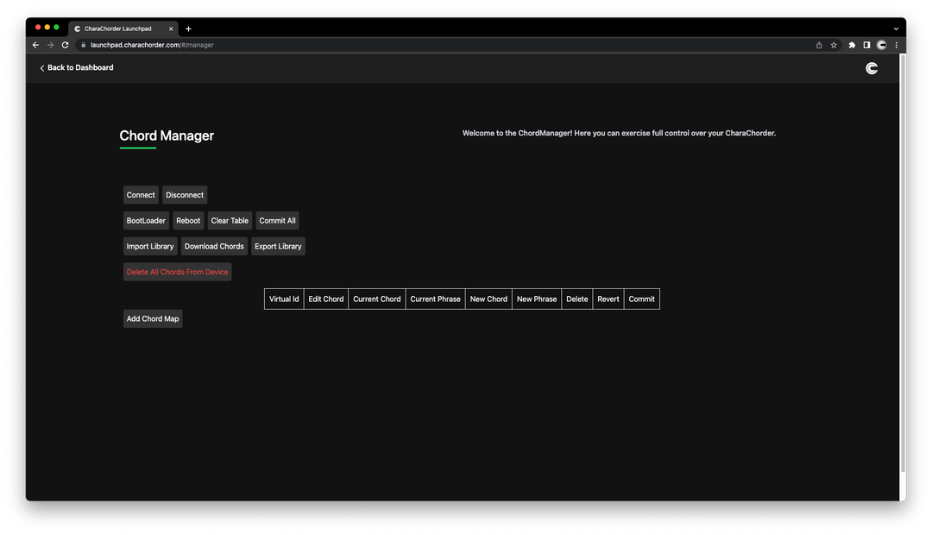Click the Welcome to the ChordManager text
Image resolution: width=932 pixels, height=535 pixels.
pyautogui.click(x=619, y=133)
